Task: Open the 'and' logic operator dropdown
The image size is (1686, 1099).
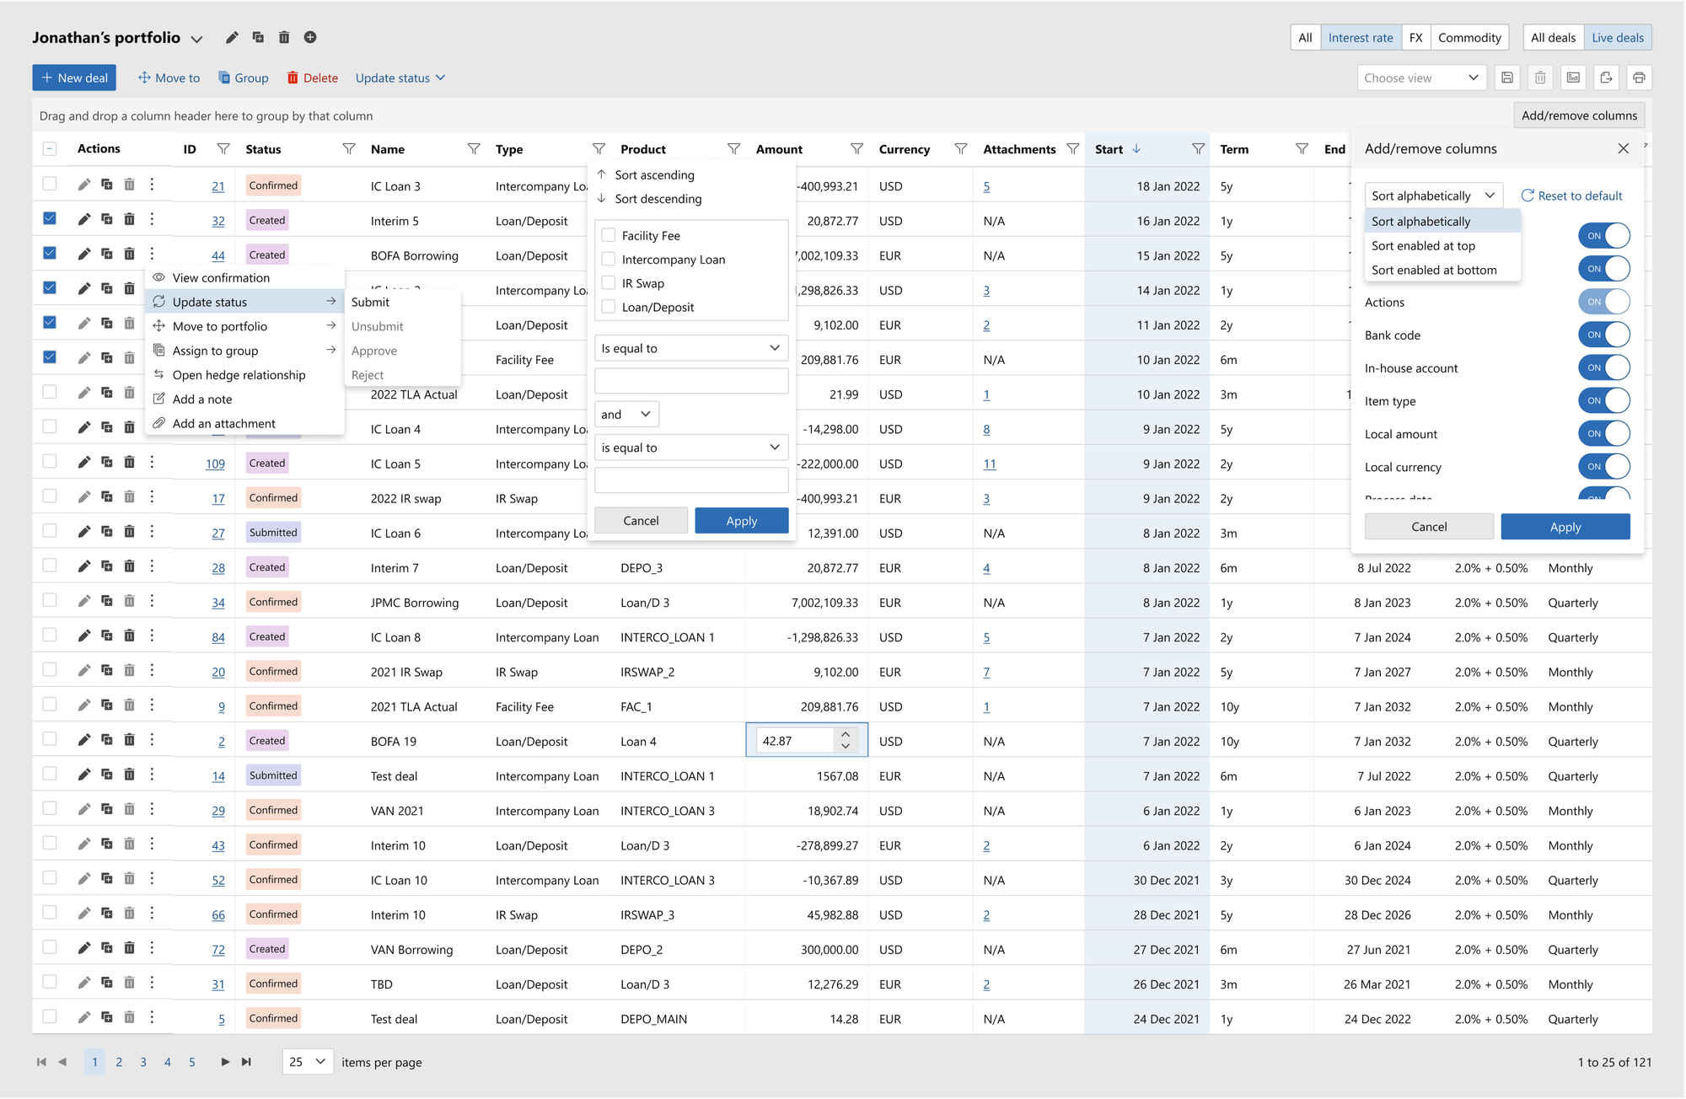Action: (626, 414)
